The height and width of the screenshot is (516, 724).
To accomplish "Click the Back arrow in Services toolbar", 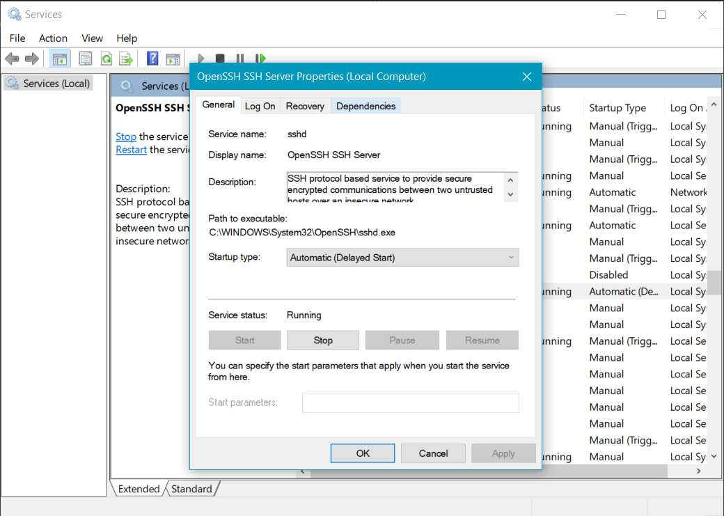I will [x=12, y=58].
